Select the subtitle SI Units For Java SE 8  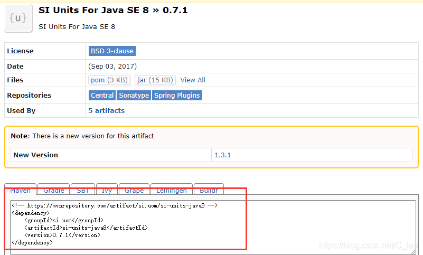pos(77,27)
